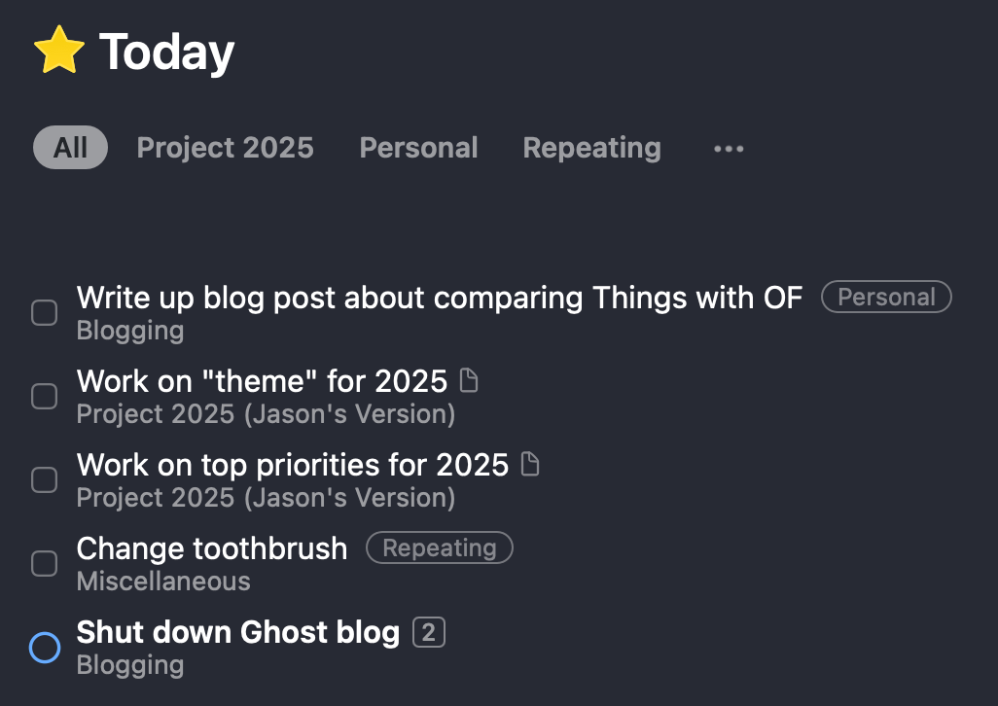Open the note icon on top priorities task
Image resolution: width=998 pixels, height=706 pixels.
tap(530, 464)
